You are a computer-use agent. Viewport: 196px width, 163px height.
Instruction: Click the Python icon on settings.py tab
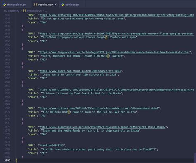(63, 5)
